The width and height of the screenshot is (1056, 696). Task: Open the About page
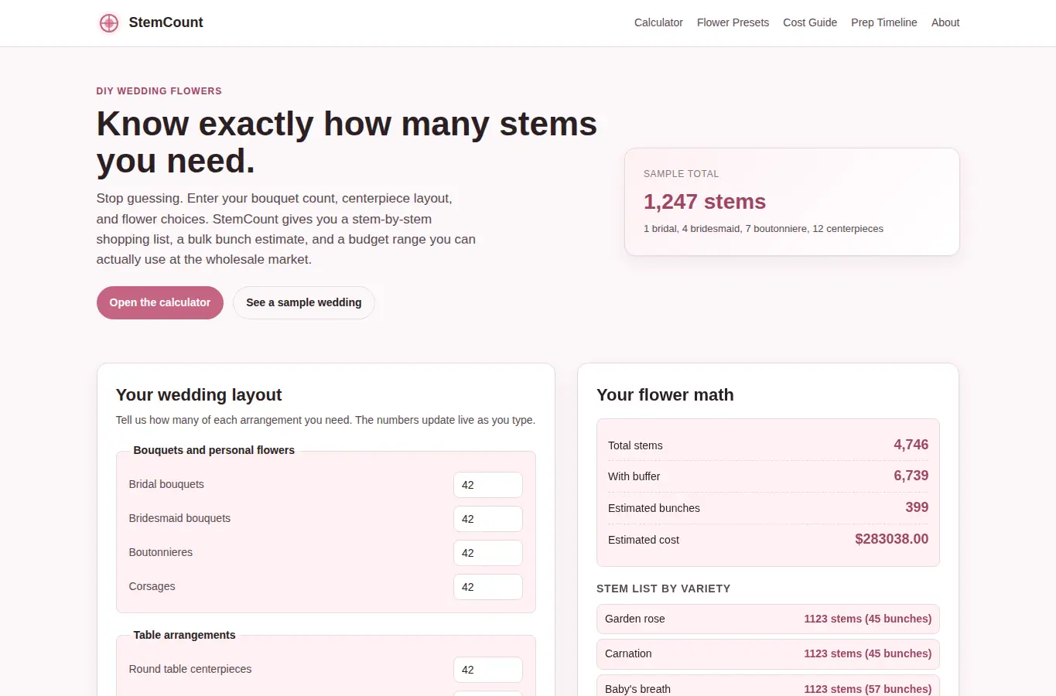pyautogui.click(x=945, y=22)
